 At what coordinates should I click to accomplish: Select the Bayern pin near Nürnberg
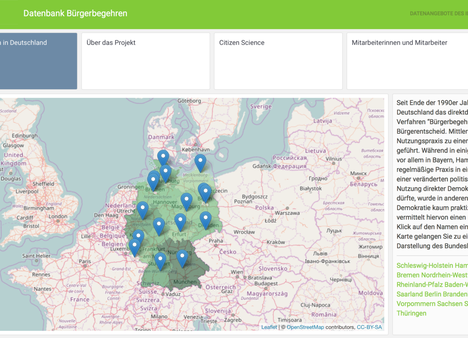182,258
